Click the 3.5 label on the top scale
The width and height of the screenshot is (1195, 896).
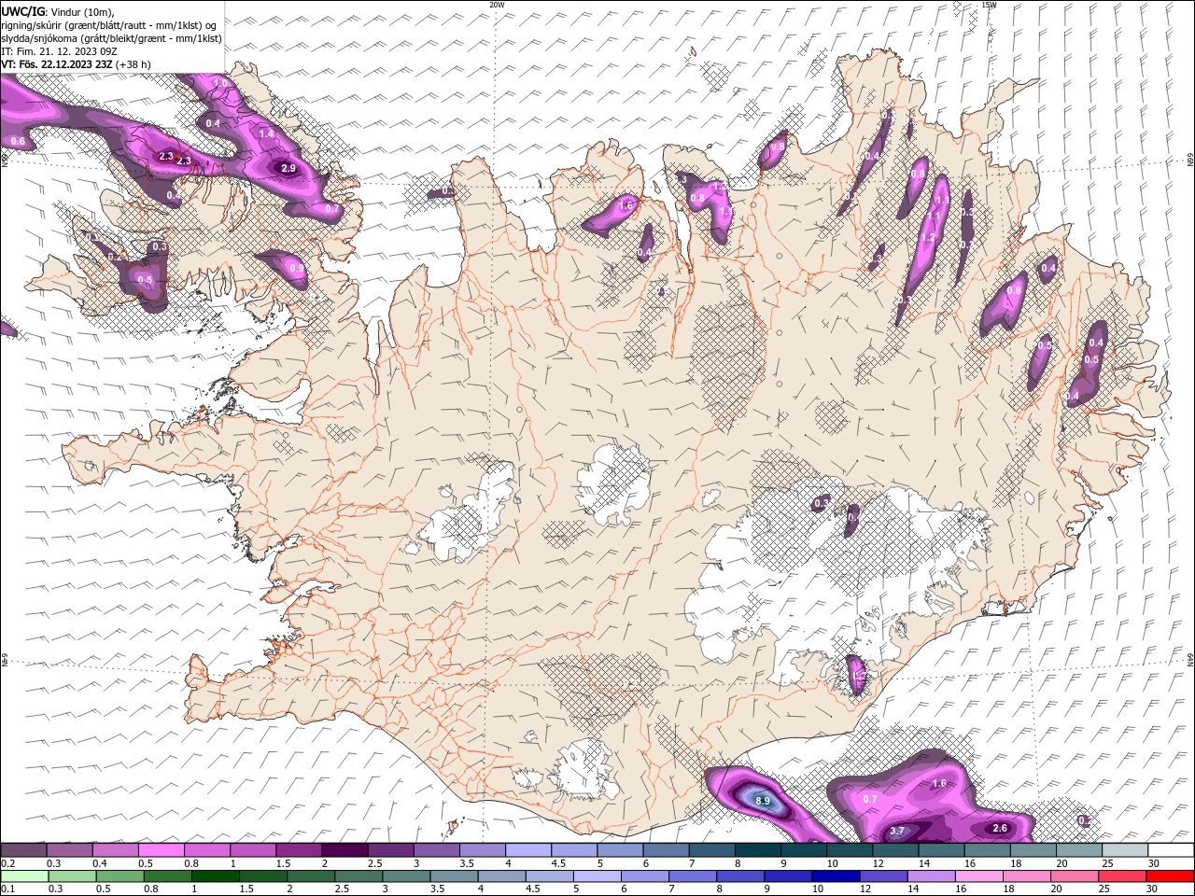[467, 863]
